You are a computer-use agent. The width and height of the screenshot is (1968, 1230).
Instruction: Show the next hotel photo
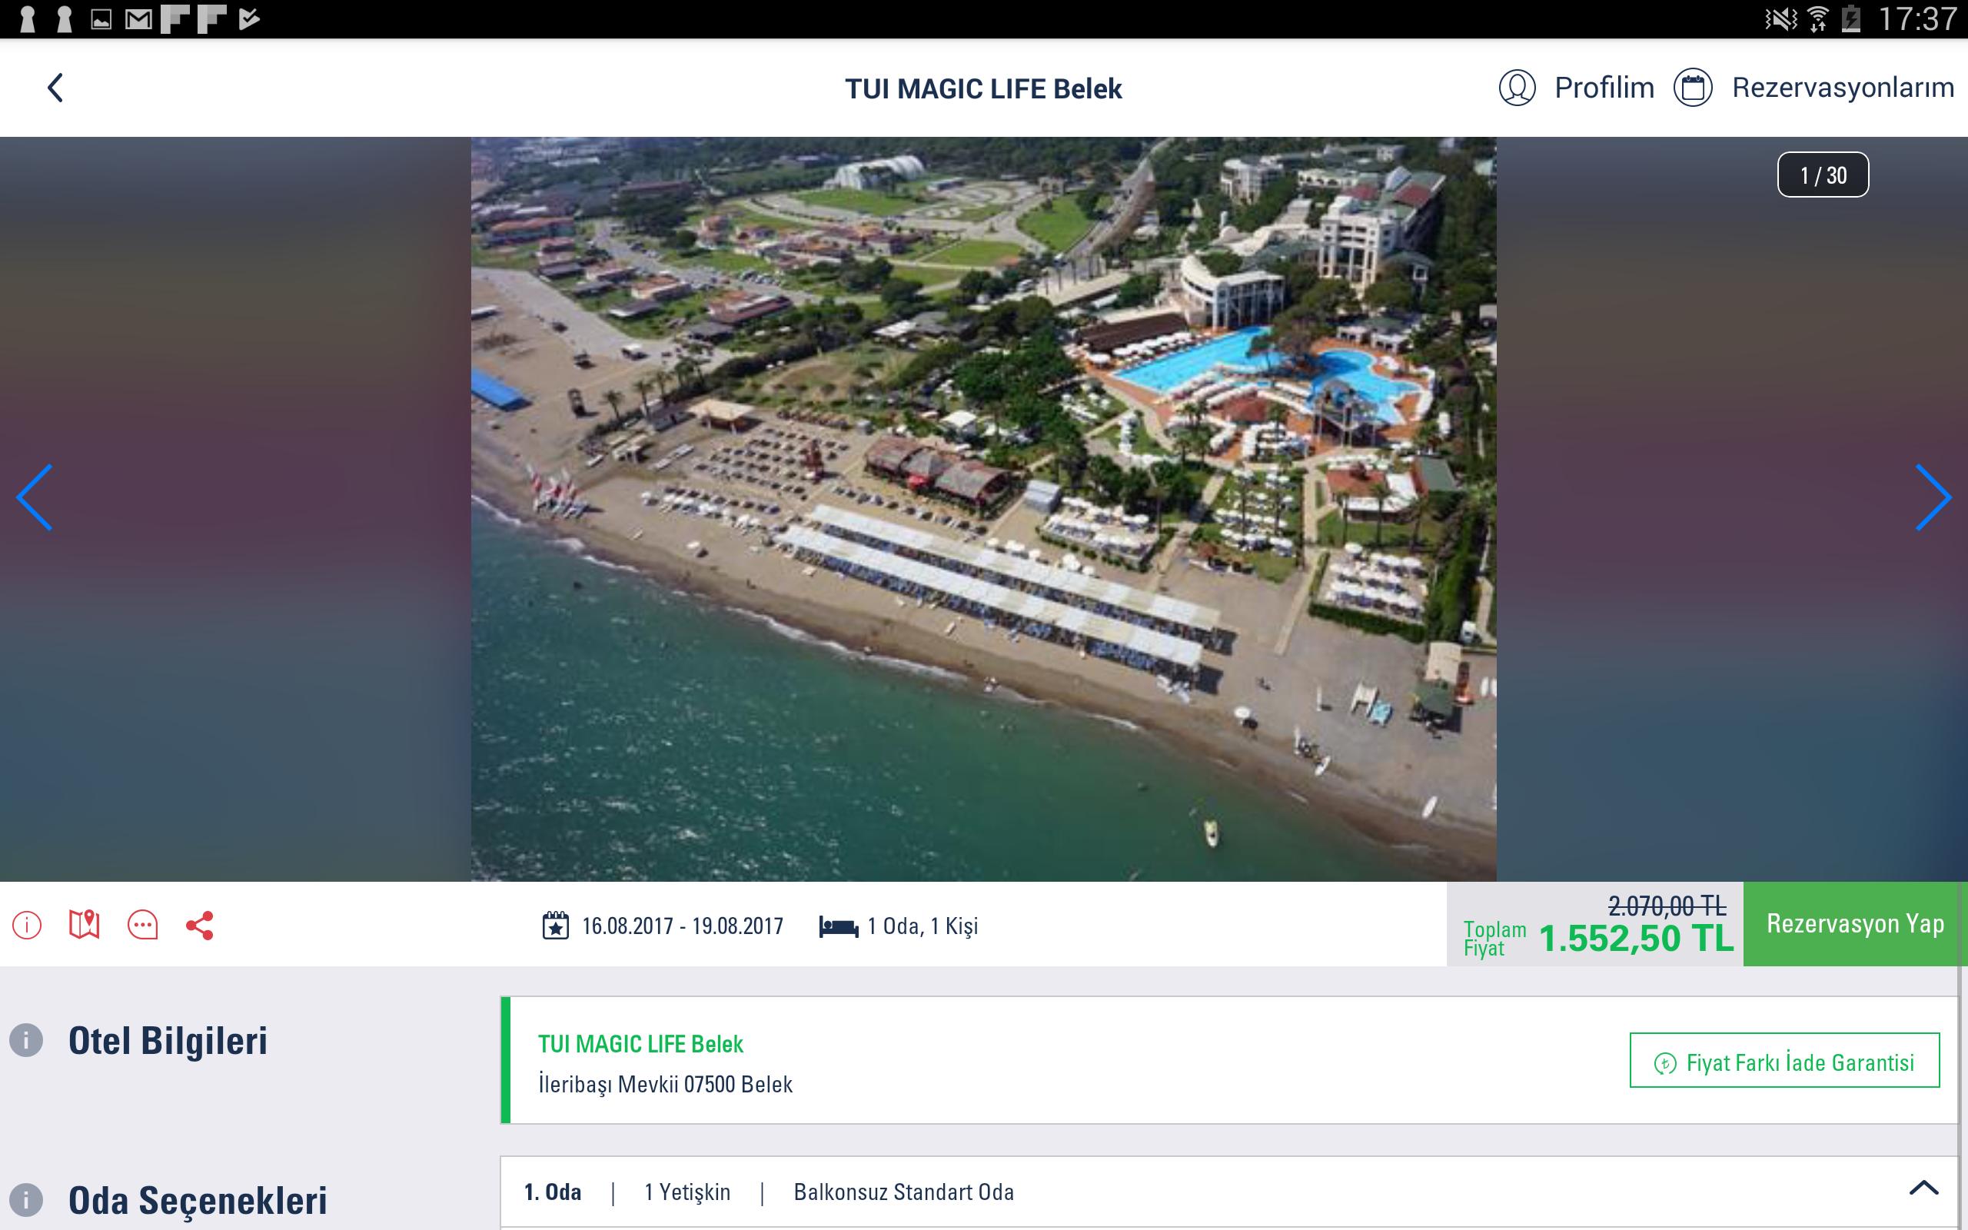1933,498
